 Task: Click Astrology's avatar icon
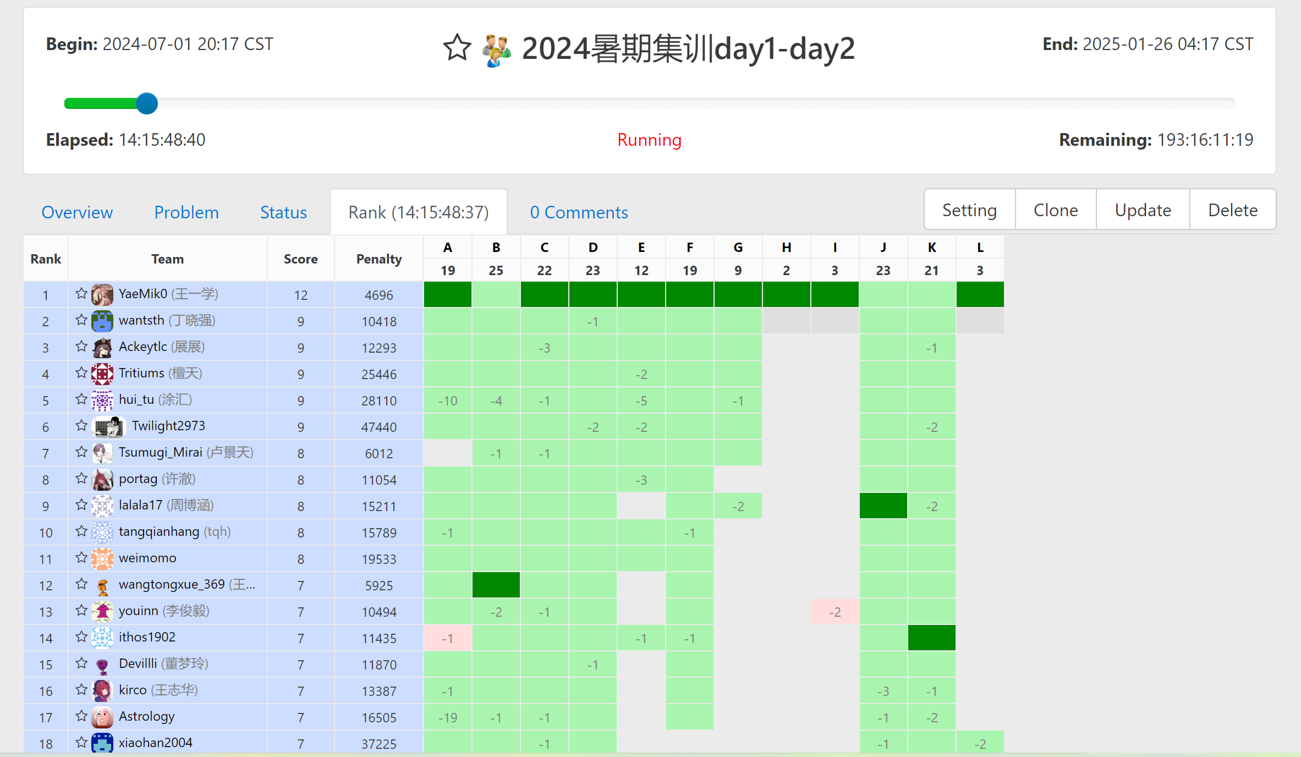tap(102, 717)
